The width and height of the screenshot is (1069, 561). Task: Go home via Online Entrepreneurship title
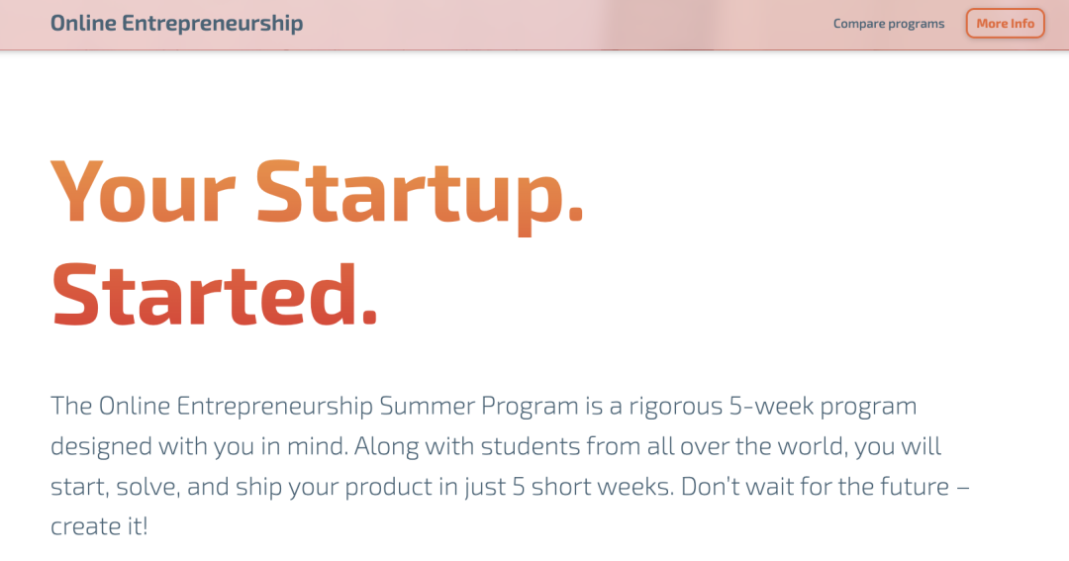pos(176,23)
